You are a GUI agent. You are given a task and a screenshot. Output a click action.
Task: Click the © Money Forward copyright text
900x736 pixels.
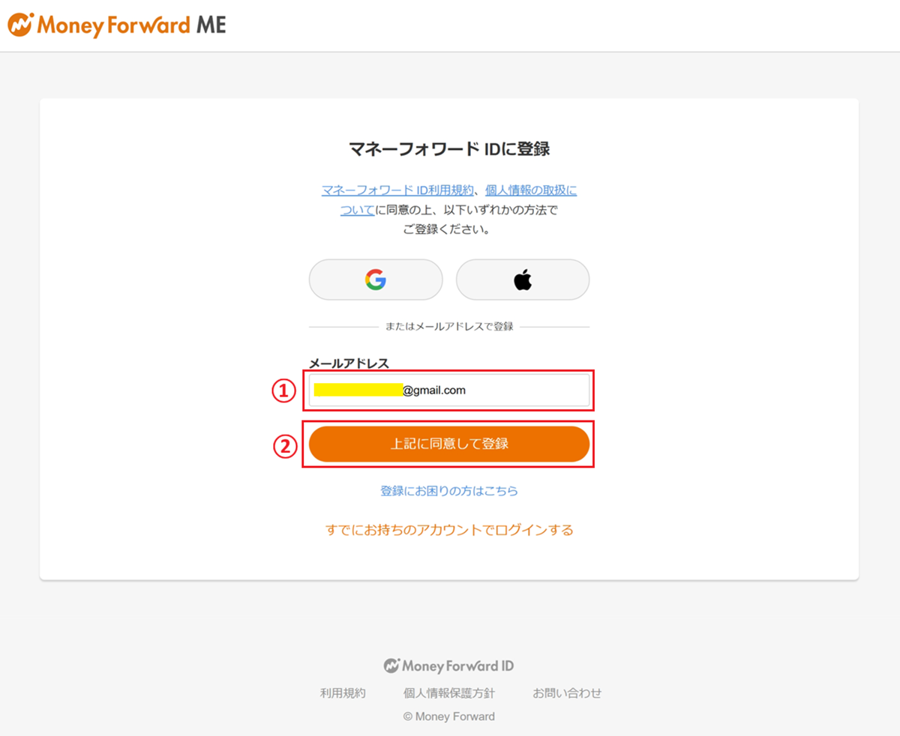[448, 717]
